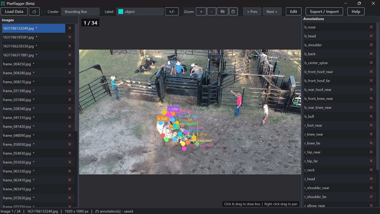The image size is (380, 214).
Task: Toggle Edit mode
Action: 294,12
